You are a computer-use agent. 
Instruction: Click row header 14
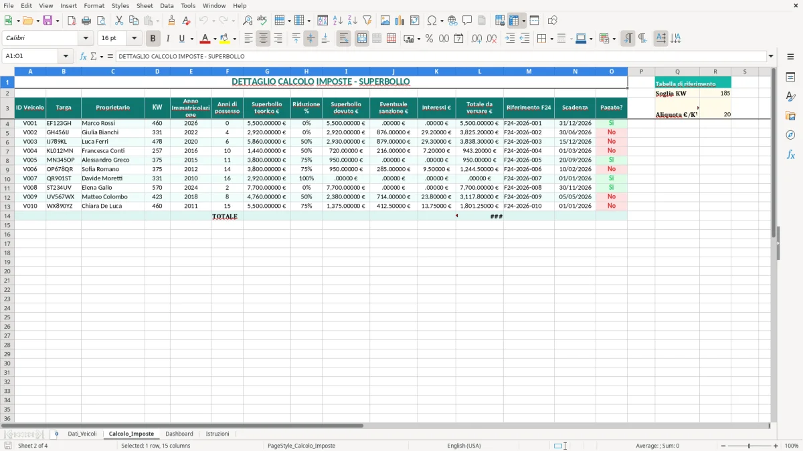point(7,216)
